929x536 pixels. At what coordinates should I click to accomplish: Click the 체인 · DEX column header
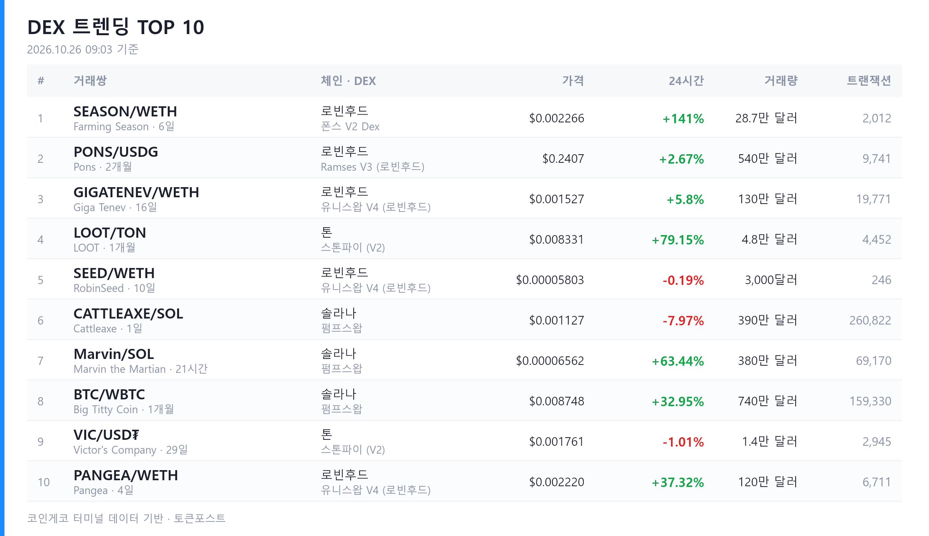[348, 80]
